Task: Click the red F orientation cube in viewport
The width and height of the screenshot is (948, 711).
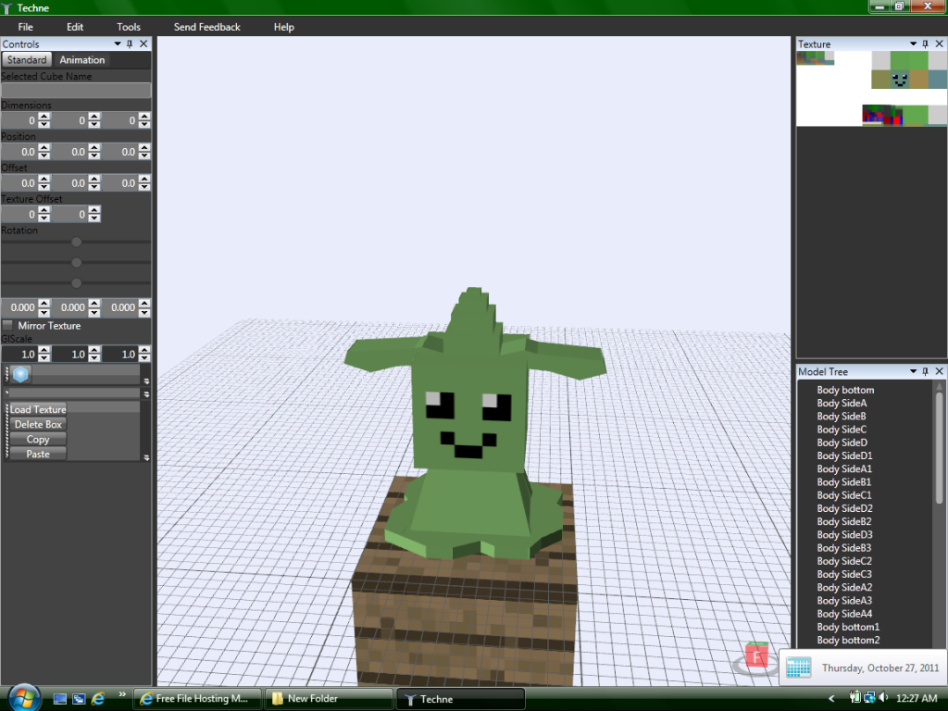Action: pyautogui.click(x=756, y=656)
